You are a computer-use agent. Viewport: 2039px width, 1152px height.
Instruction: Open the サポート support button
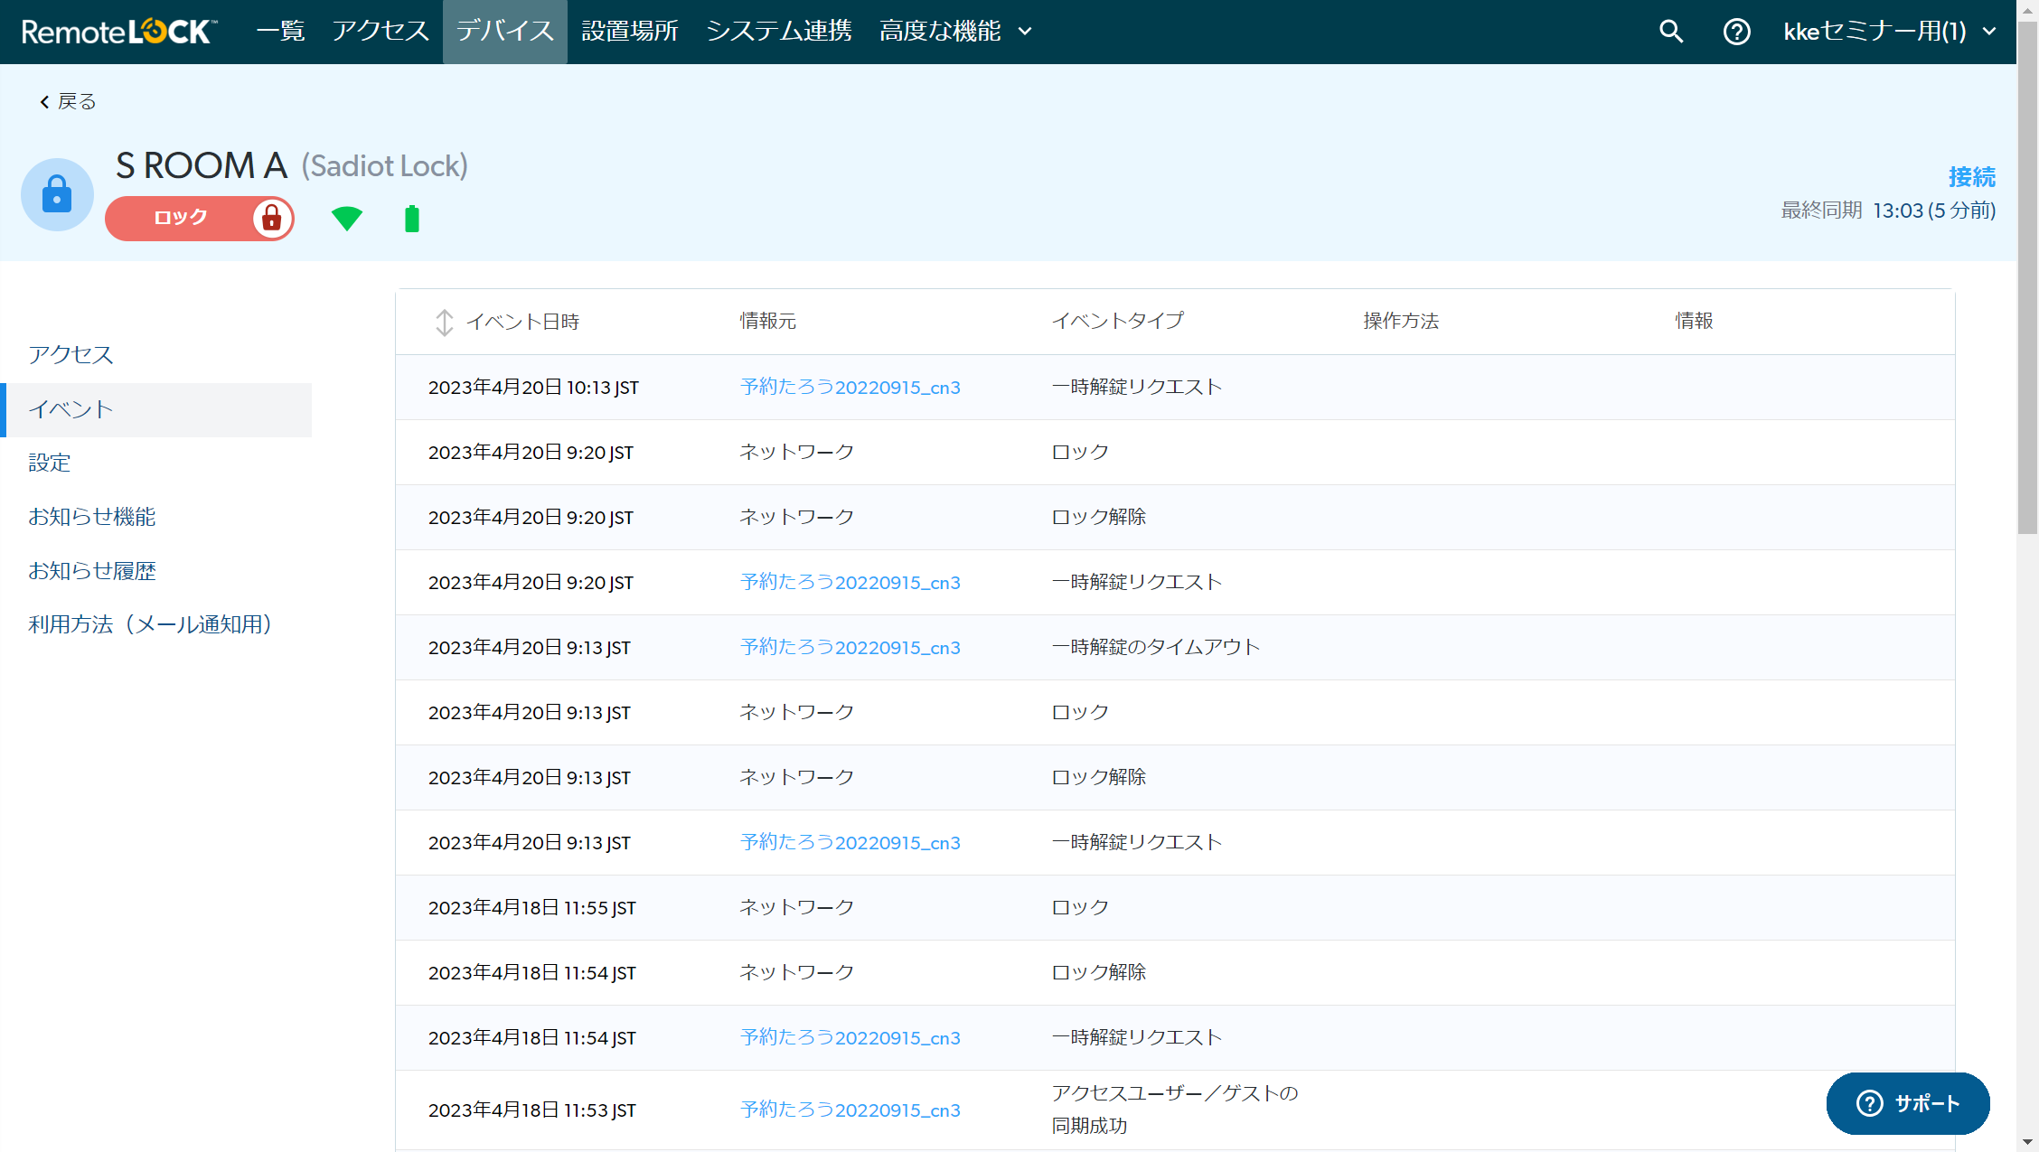pos(1908,1103)
